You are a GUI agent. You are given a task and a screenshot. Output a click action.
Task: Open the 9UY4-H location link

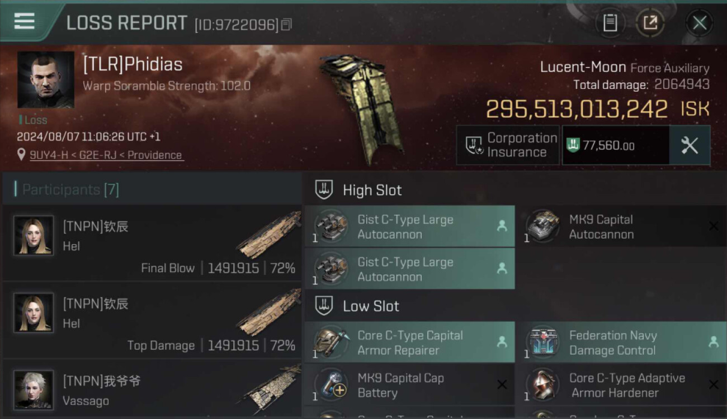coord(106,155)
